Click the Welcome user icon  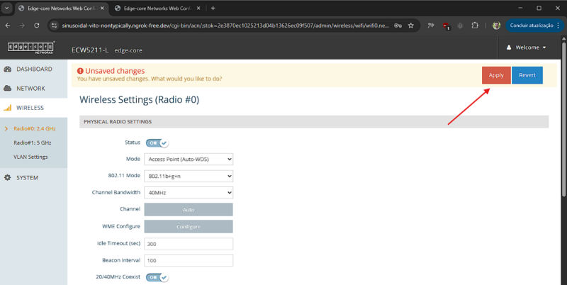[x=509, y=47]
